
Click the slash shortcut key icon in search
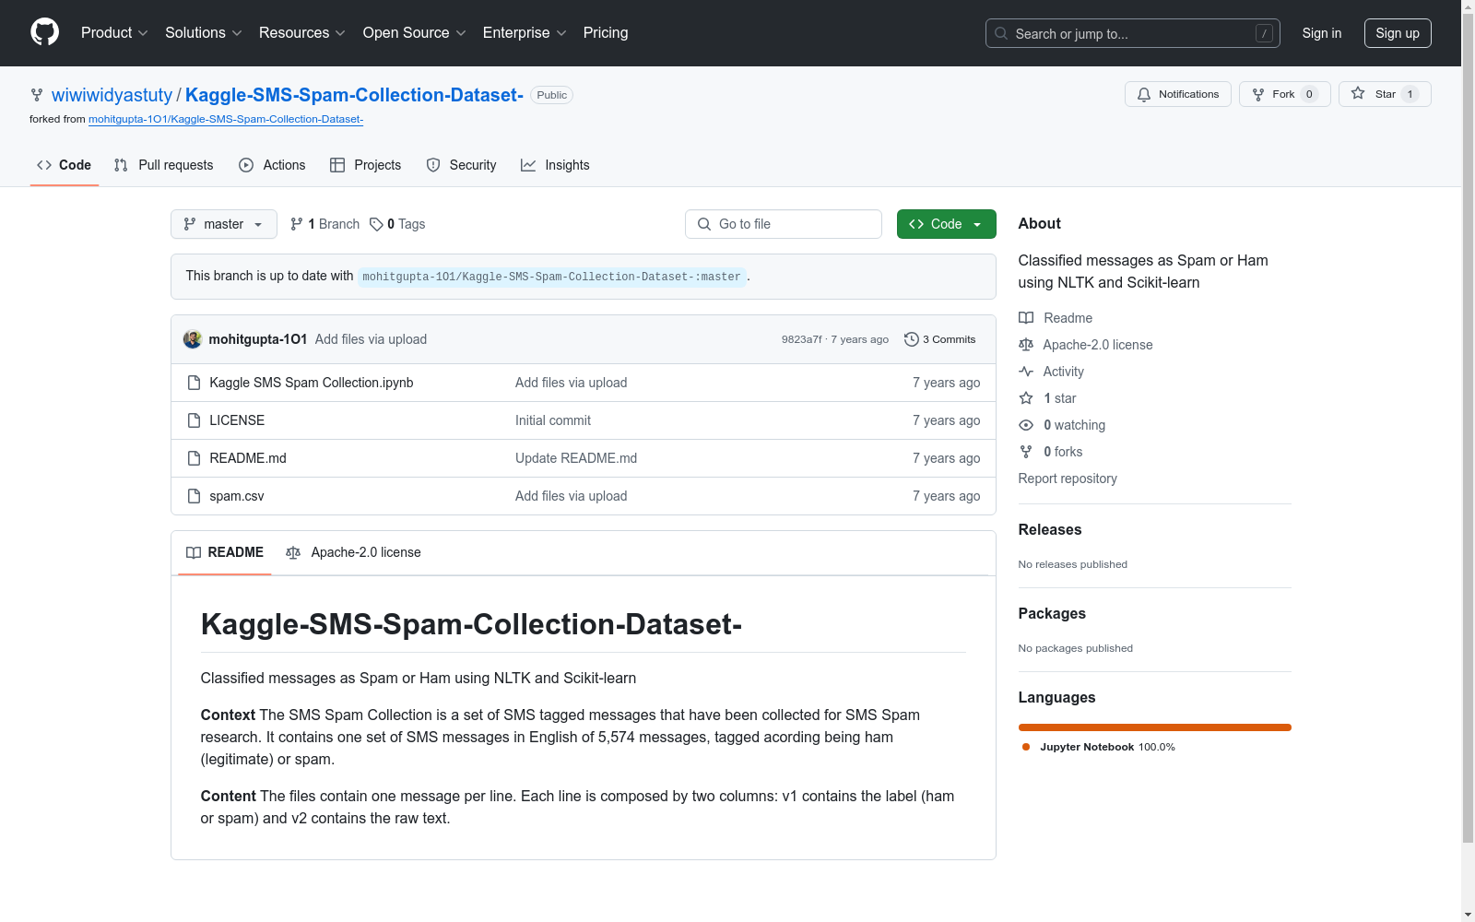coord(1264,33)
